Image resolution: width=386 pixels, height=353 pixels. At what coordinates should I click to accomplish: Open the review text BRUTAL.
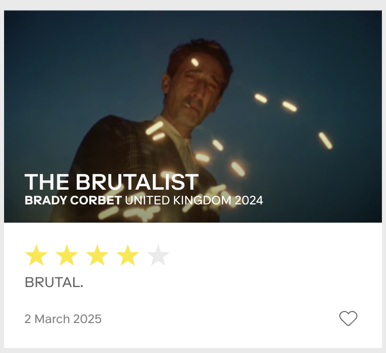(54, 282)
